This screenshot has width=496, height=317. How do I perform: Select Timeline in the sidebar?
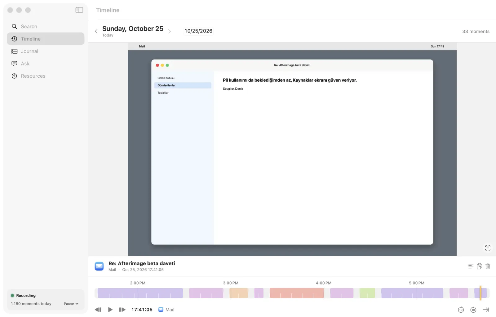pos(46,39)
